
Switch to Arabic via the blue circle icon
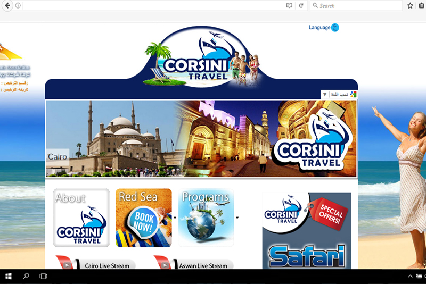click(335, 28)
